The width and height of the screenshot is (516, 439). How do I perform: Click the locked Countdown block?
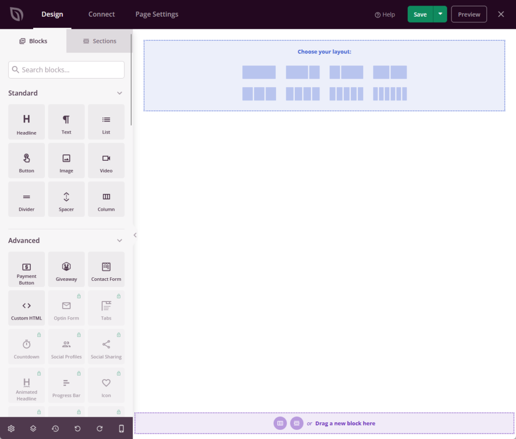(x=26, y=347)
